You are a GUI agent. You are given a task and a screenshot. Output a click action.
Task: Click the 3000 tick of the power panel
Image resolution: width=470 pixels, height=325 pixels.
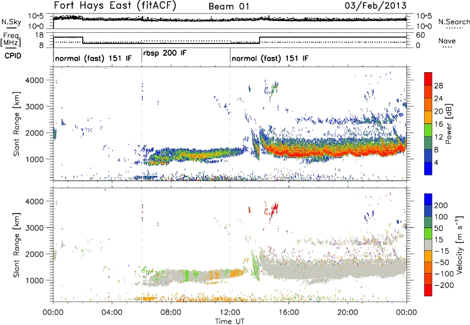point(35,107)
